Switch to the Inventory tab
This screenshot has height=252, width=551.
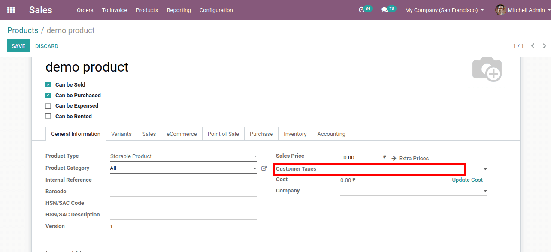[x=295, y=134]
